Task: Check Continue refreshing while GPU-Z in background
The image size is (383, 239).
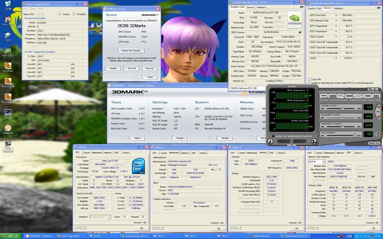Action: click(309, 83)
